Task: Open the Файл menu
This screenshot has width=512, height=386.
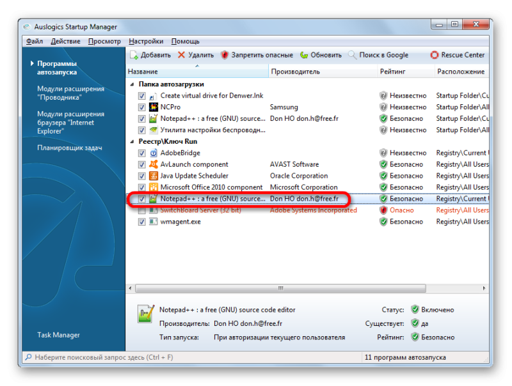Action: (x=35, y=42)
